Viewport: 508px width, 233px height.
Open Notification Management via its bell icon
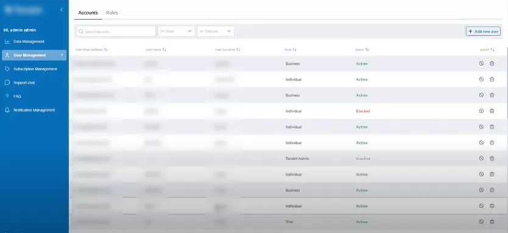[7, 110]
